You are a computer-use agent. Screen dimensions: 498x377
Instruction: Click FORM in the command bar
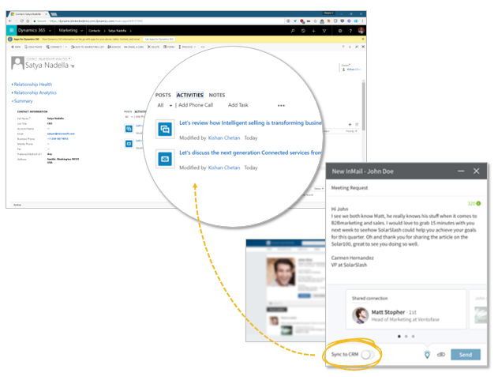pos(169,47)
